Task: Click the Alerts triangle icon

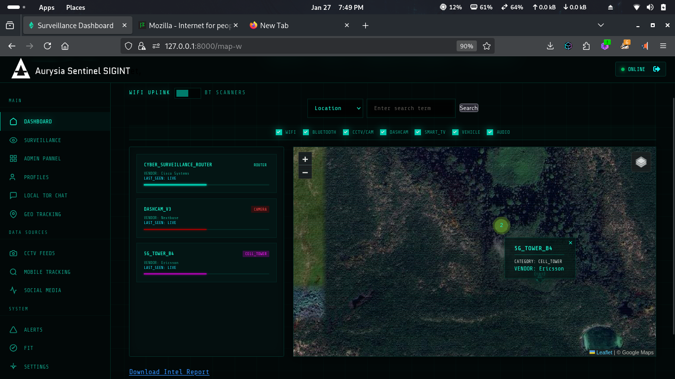Action: 13,330
